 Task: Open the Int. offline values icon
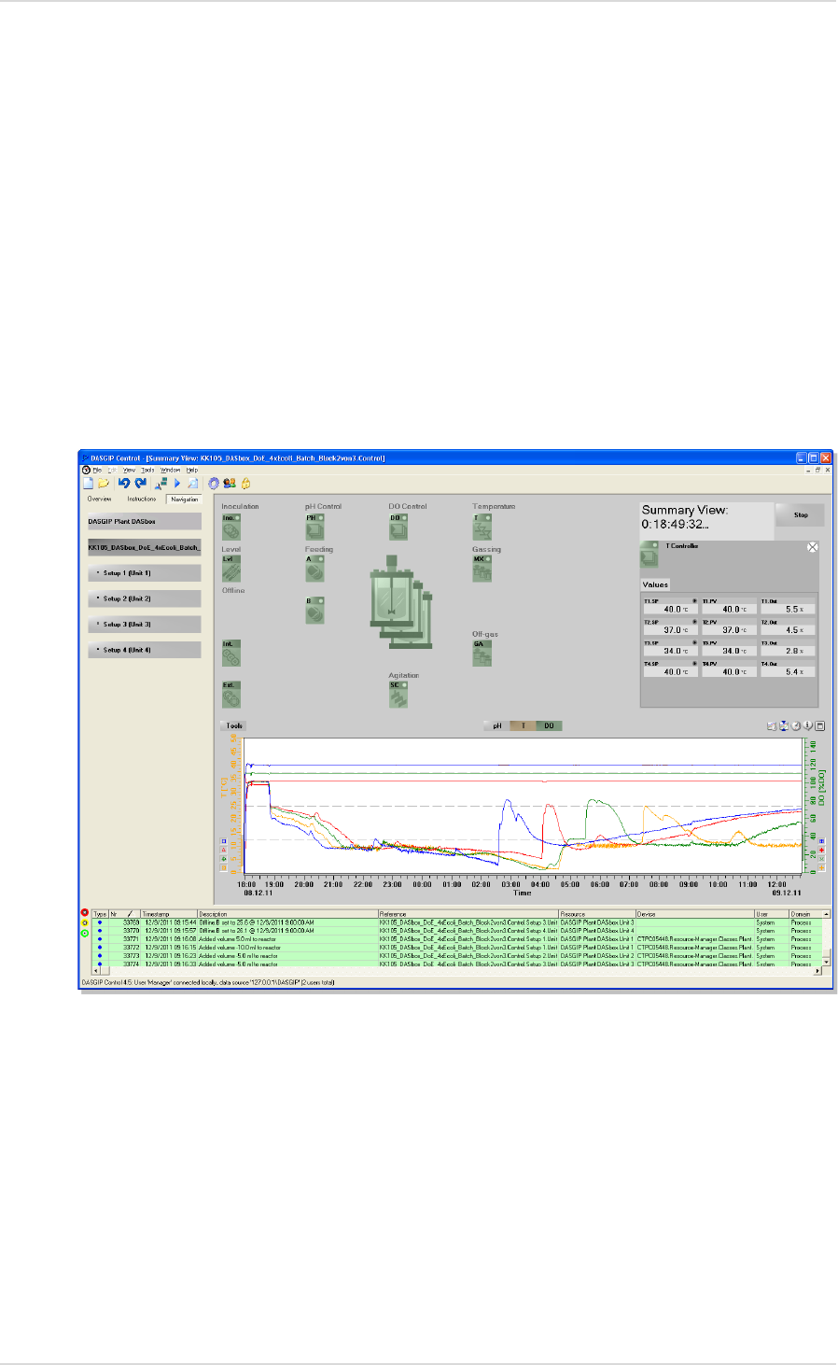(230, 653)
